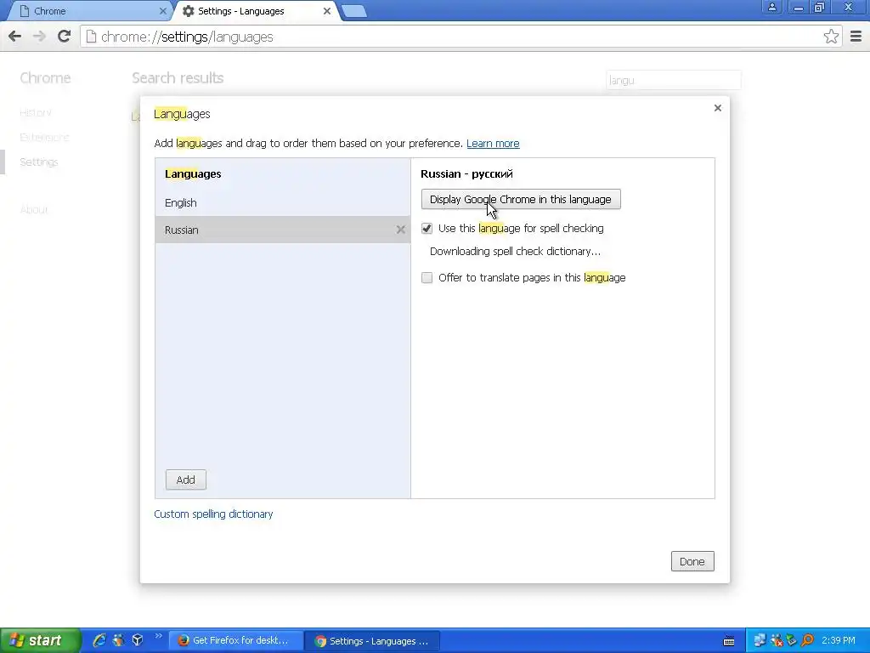The width and height of the screenshot is (870, 653).
Task: Open the Learn more link
Action: pos(493,143)
